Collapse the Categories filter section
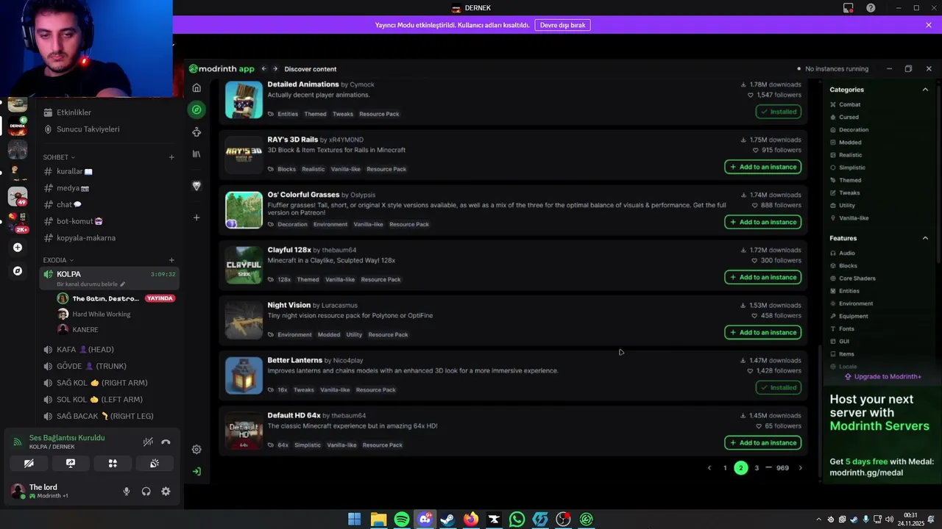 (925, 90)
